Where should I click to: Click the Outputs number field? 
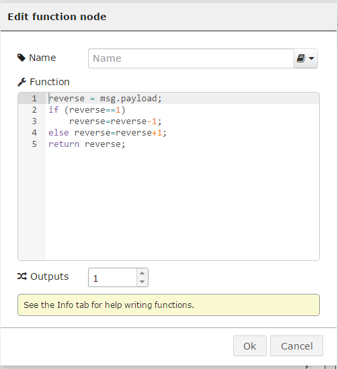(x=112, y=278)
